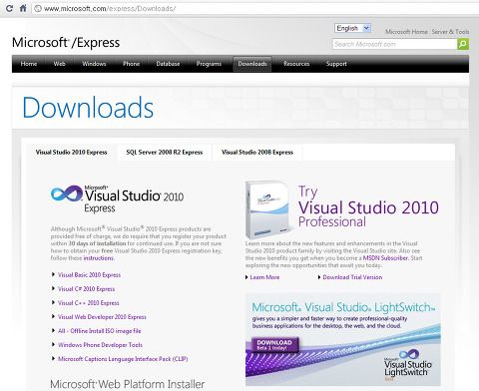Click the Microsoft Visual Studio LightSwitch banner title
This screenshot has height=391, width=479.
tap(343, 307)
